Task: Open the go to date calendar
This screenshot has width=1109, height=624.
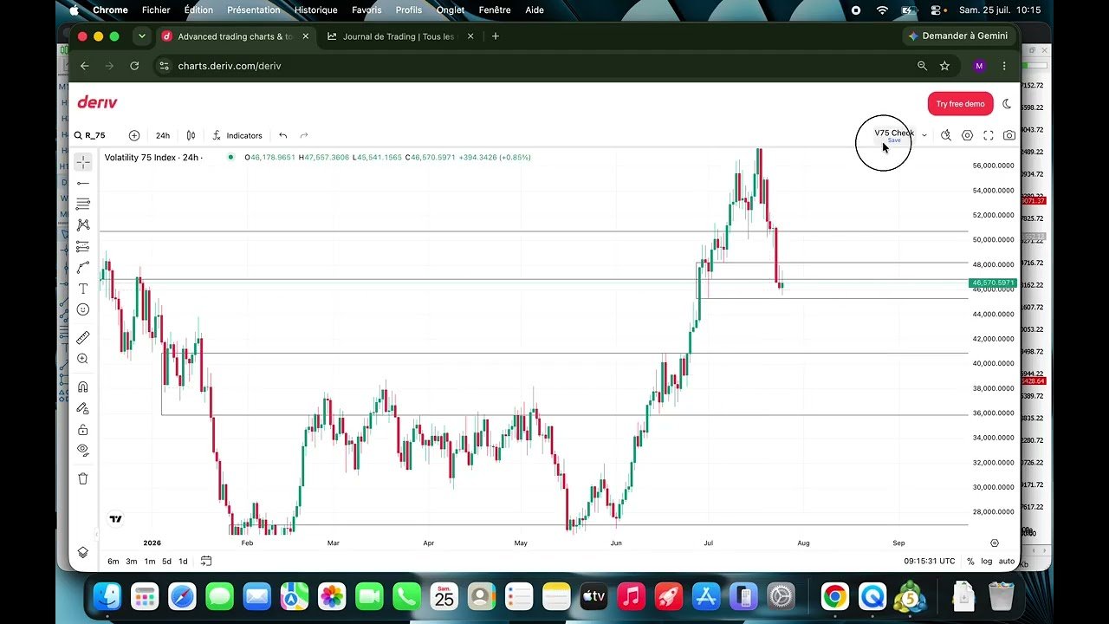Action: [206, 561]
